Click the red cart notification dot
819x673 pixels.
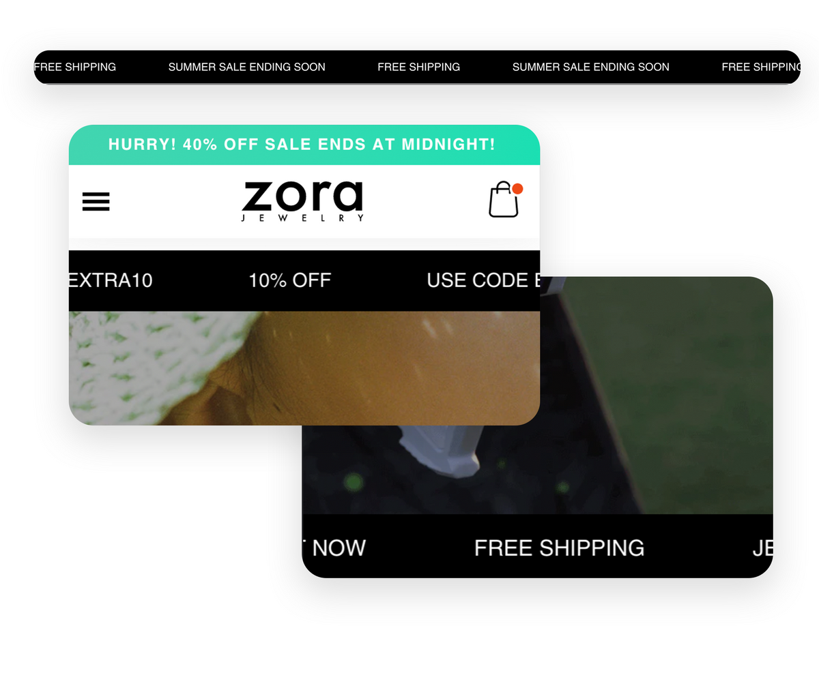click(x=517, y=189)
